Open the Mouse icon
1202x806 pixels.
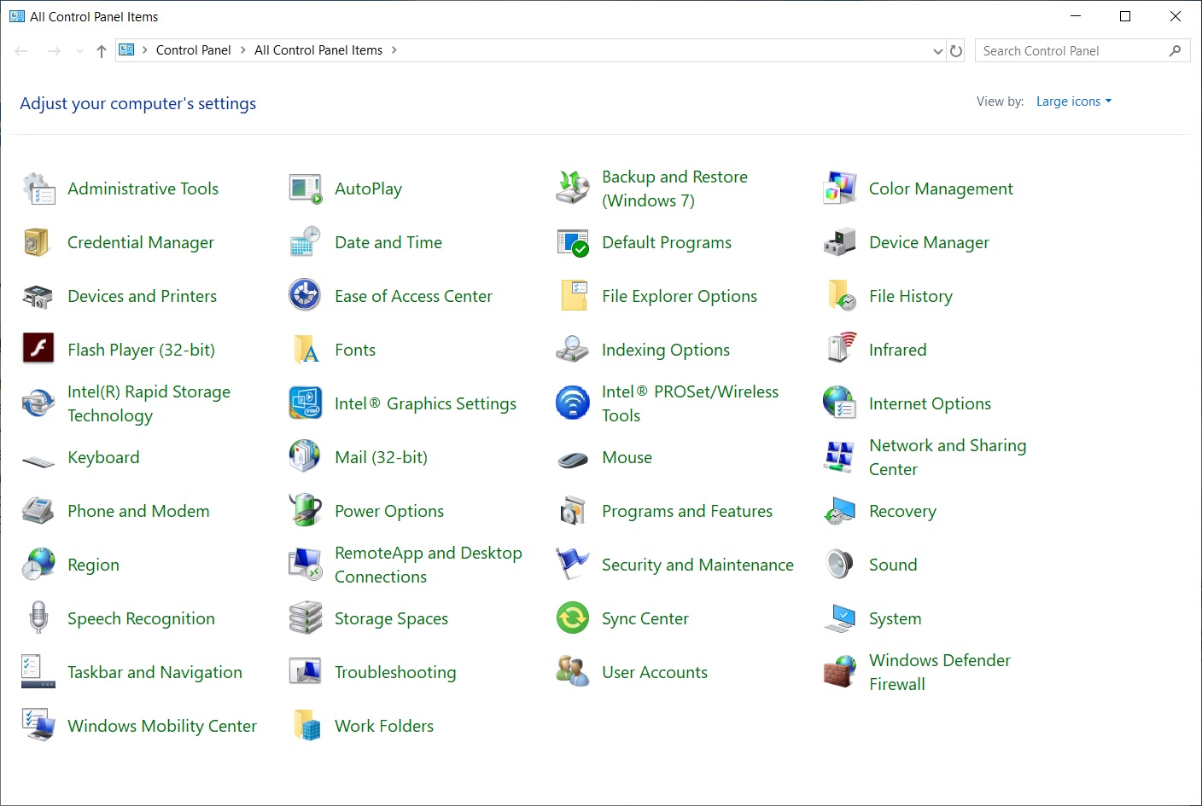(x=573, y=461)
